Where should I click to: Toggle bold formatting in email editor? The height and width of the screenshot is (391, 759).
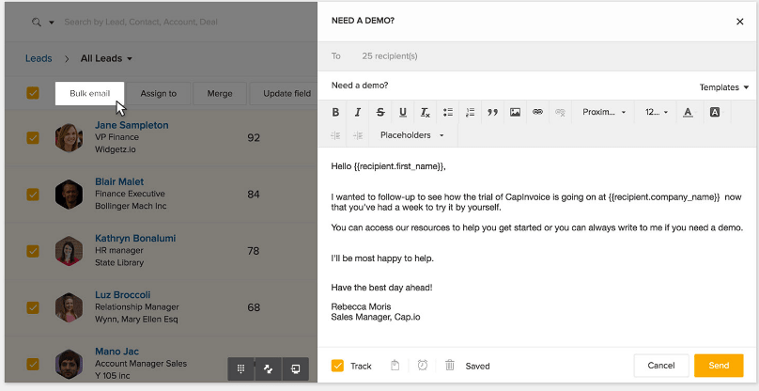335,113
